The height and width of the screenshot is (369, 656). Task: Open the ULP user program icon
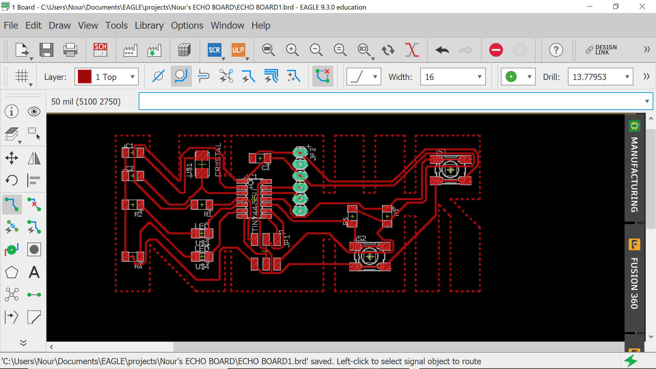[x=238, y=50]
